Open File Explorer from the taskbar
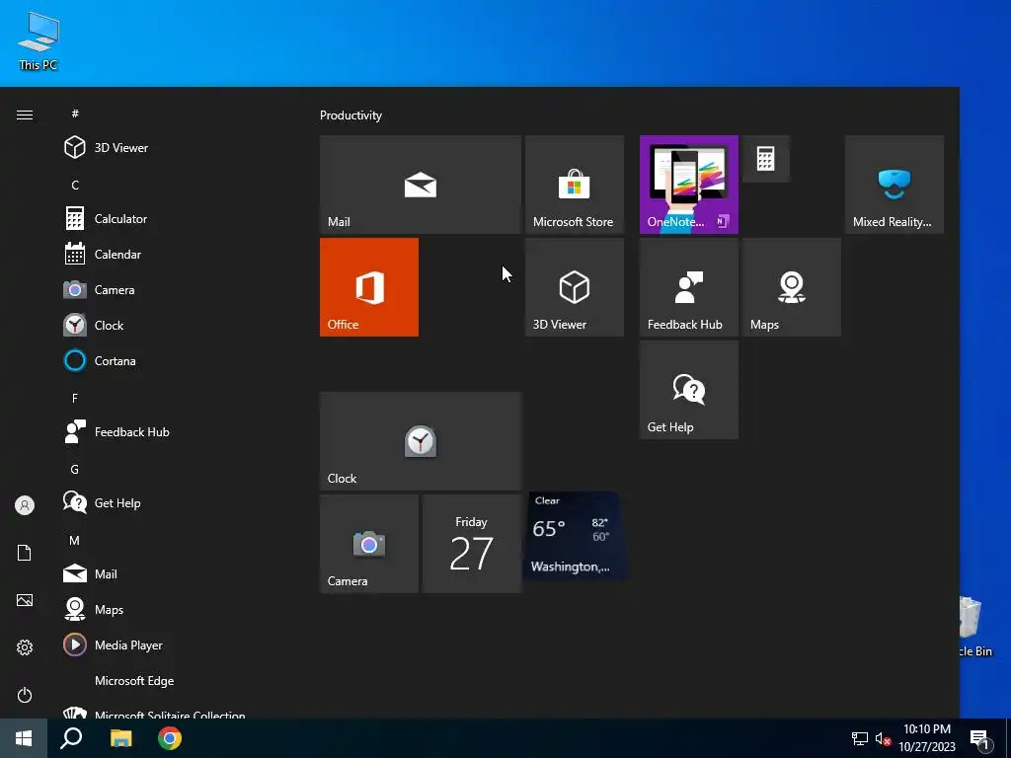This screenshot has height=758, width=1011. click(120, 738)
